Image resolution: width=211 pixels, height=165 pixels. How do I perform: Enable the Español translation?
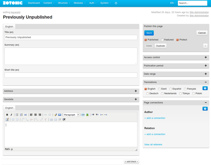[170, 89]
